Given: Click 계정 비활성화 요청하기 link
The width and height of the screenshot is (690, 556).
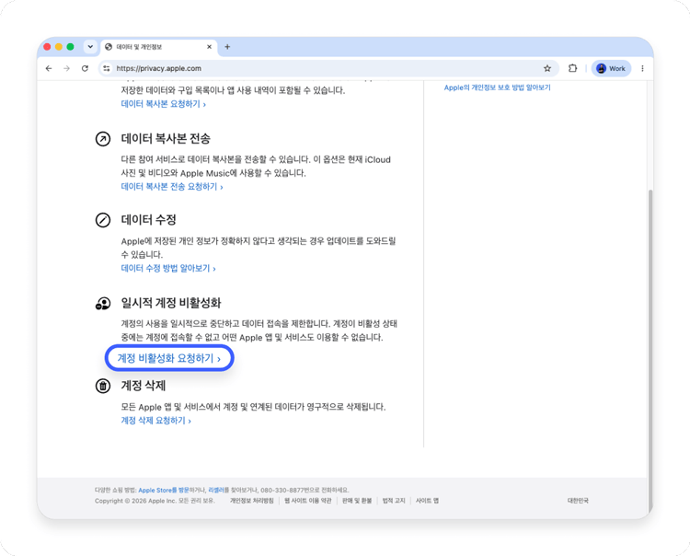Looking at the screenshot, I should [169, 358].
